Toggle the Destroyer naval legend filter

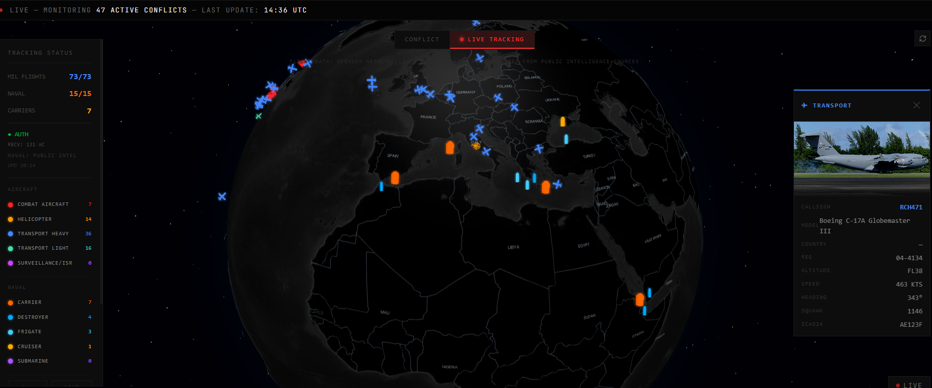[x=50, y=317]
